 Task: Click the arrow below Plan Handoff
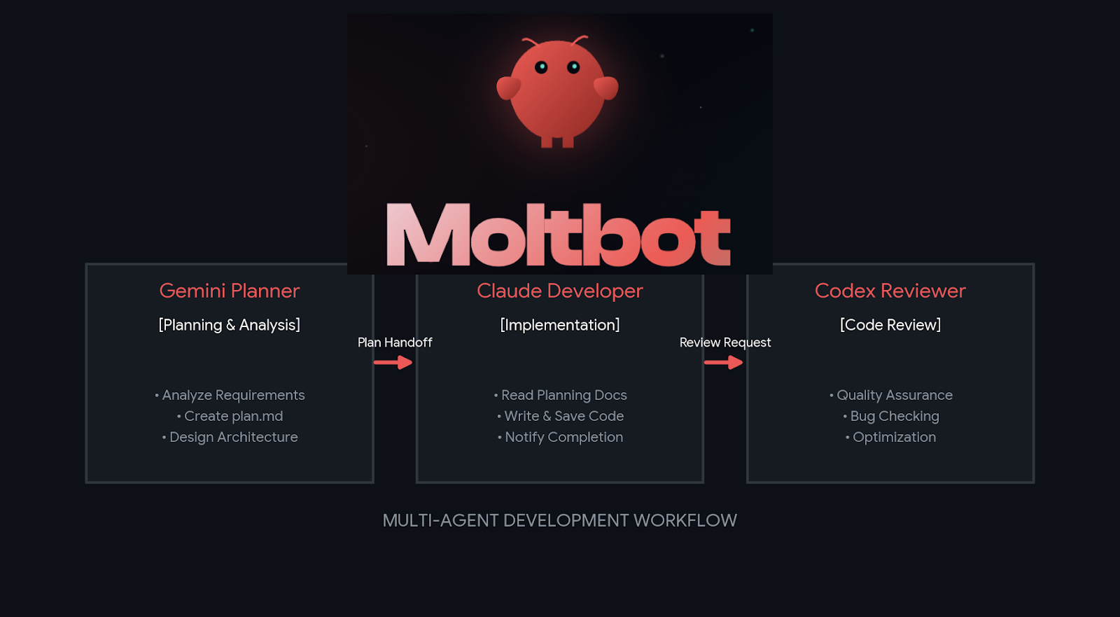(x=393, y=362)
